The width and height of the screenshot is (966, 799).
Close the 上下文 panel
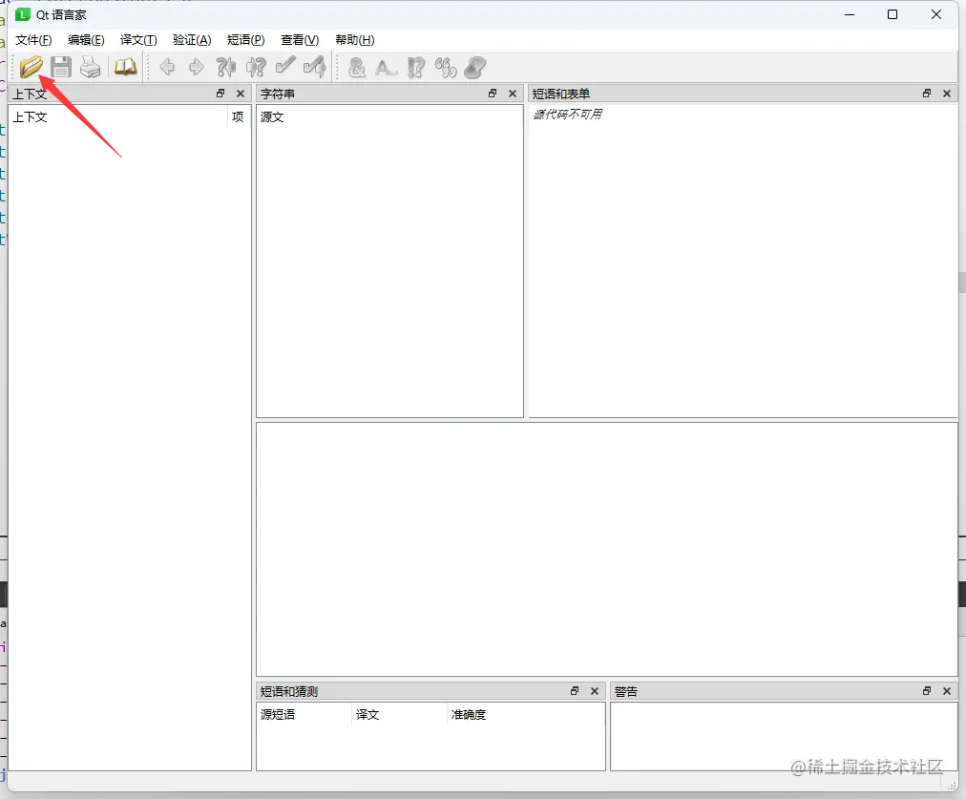tap(241, 93)
